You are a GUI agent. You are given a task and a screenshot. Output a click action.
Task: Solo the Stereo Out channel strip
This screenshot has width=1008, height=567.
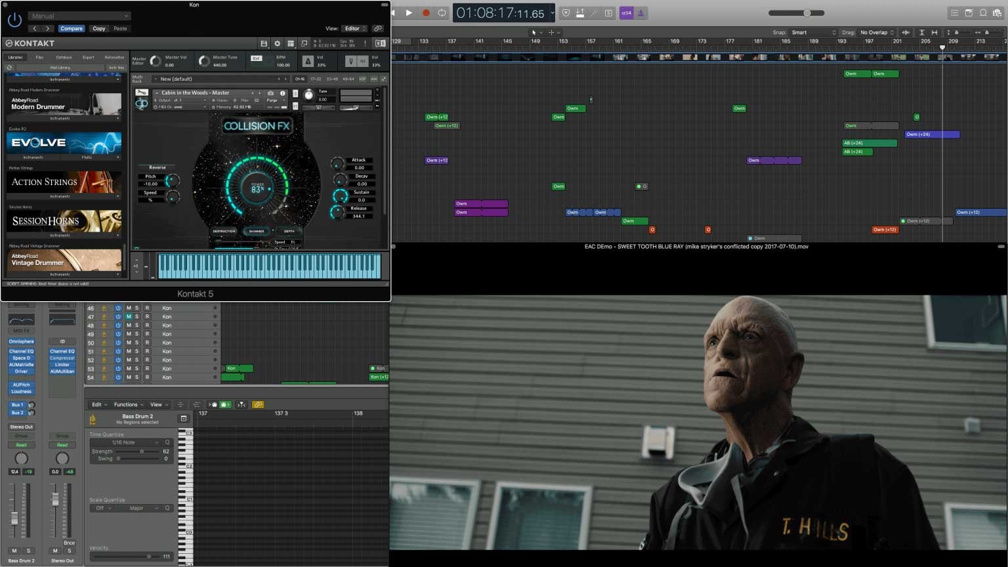[x=69, y=551]
